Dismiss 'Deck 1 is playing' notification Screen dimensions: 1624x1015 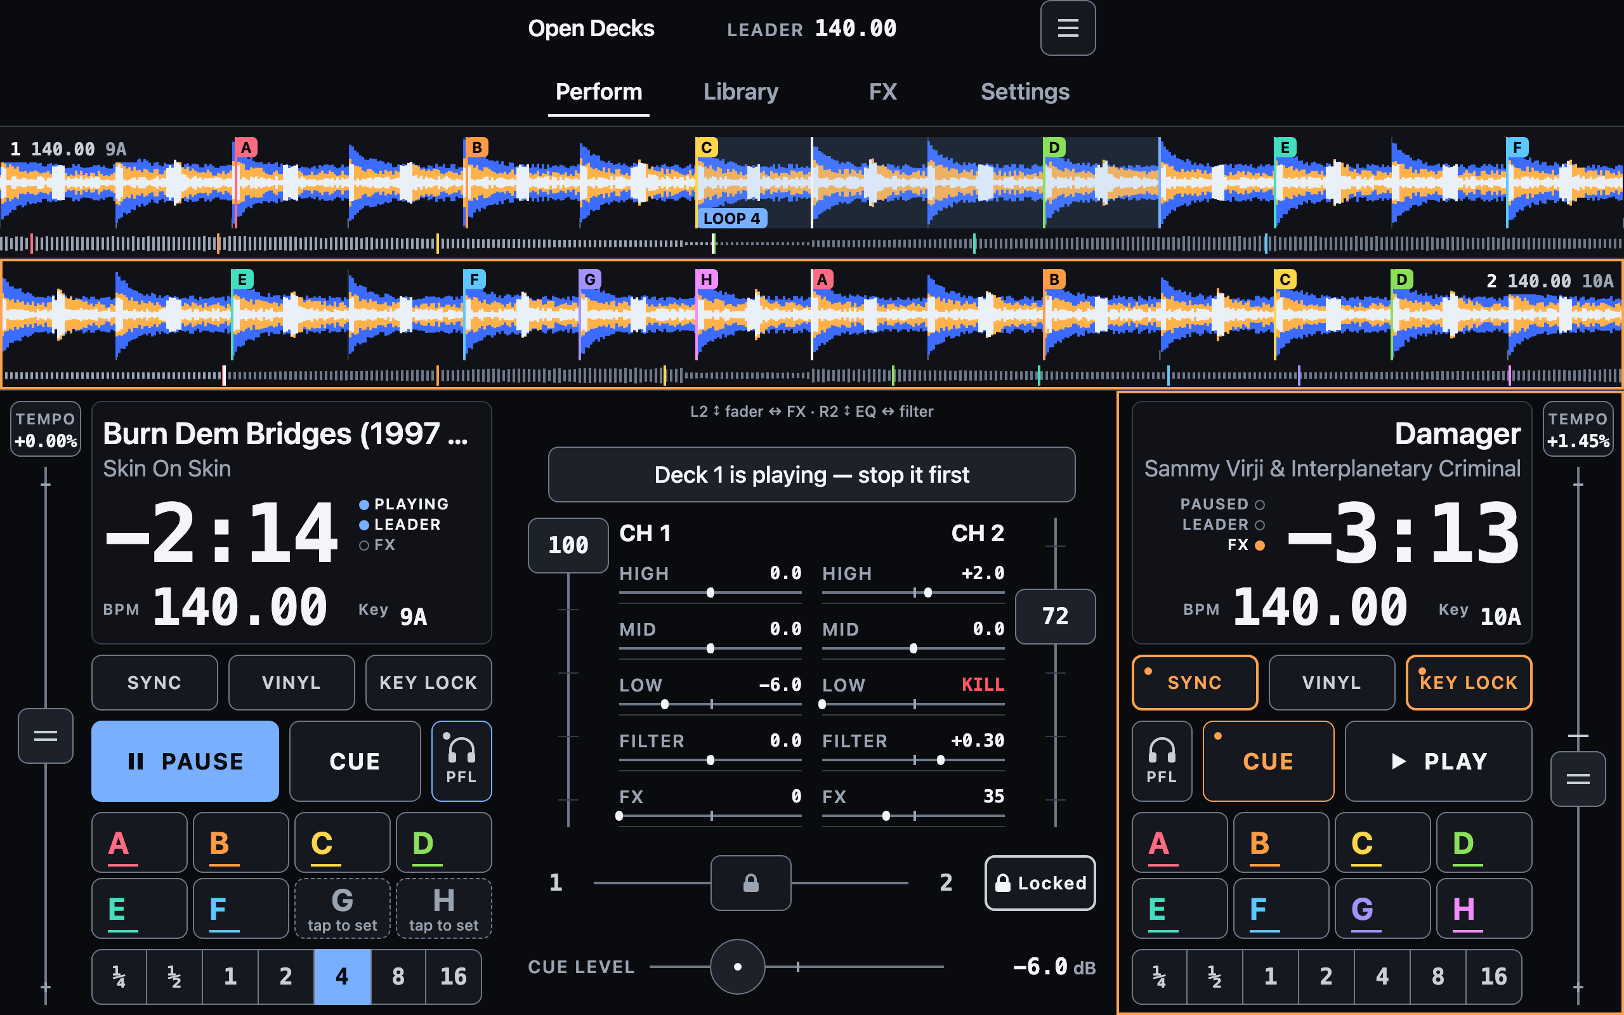tap(811, 475)
